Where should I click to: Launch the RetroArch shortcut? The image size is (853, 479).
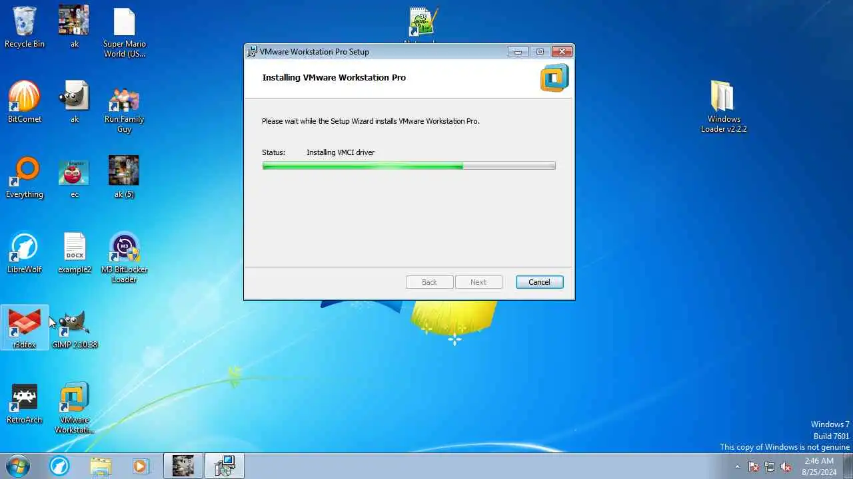pyautogui.click(x=25, y=403)
